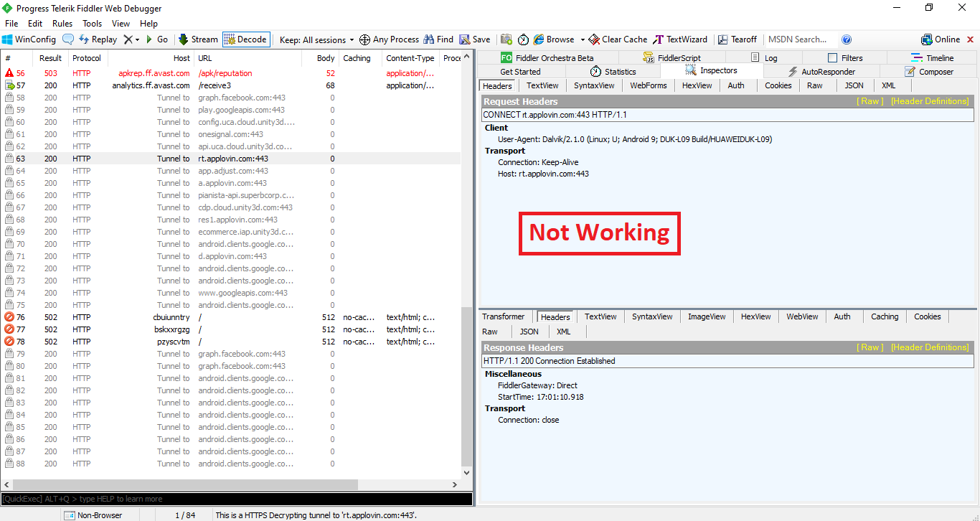
Task: Open WinConfig from the toolbar
Action: [29, 39]
